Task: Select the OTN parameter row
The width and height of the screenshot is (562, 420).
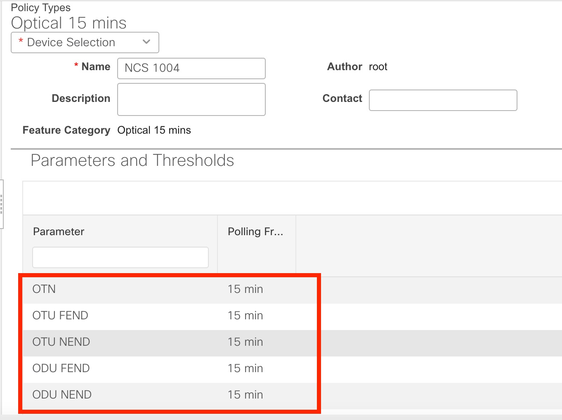Action: click(44, 289)
